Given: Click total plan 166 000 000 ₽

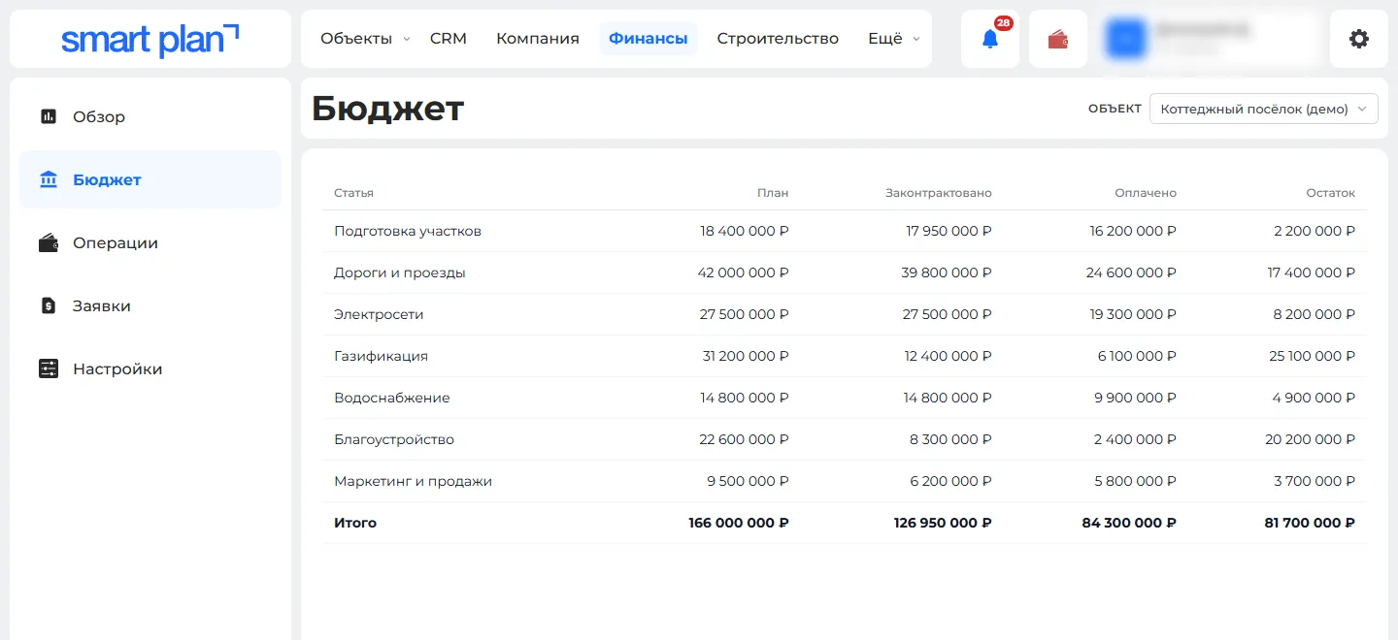Looking at the screenshot, I should (739, 523).
